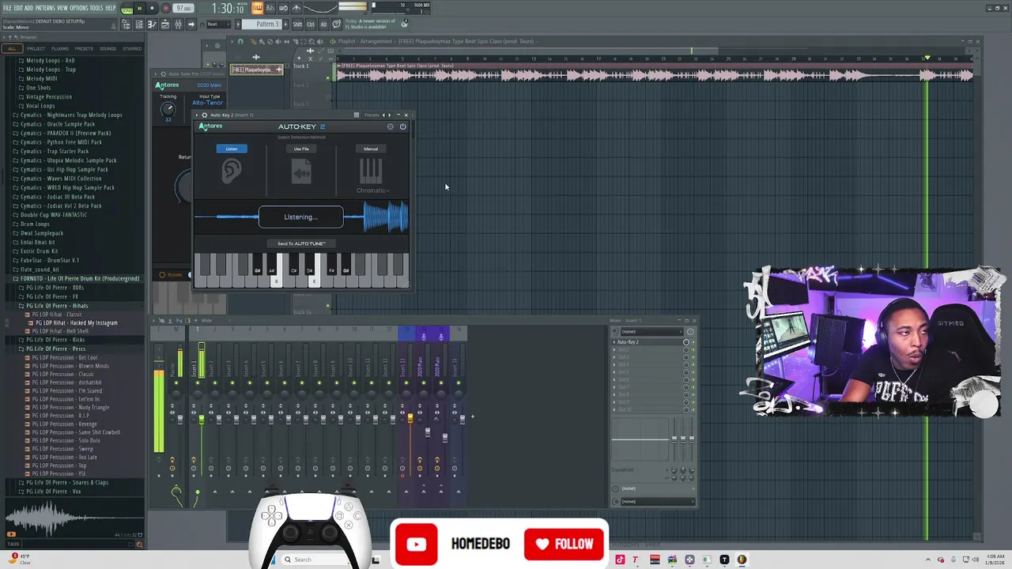Collapse FORNUTO - Life Of Pierre Drum Kit folder
The width and height of the screenshot is (1012, 569).
point(76,278)
